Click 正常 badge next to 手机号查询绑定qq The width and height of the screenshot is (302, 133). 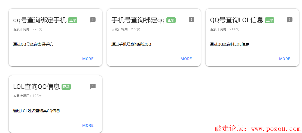pyautogui.click(x=171, y=20)
